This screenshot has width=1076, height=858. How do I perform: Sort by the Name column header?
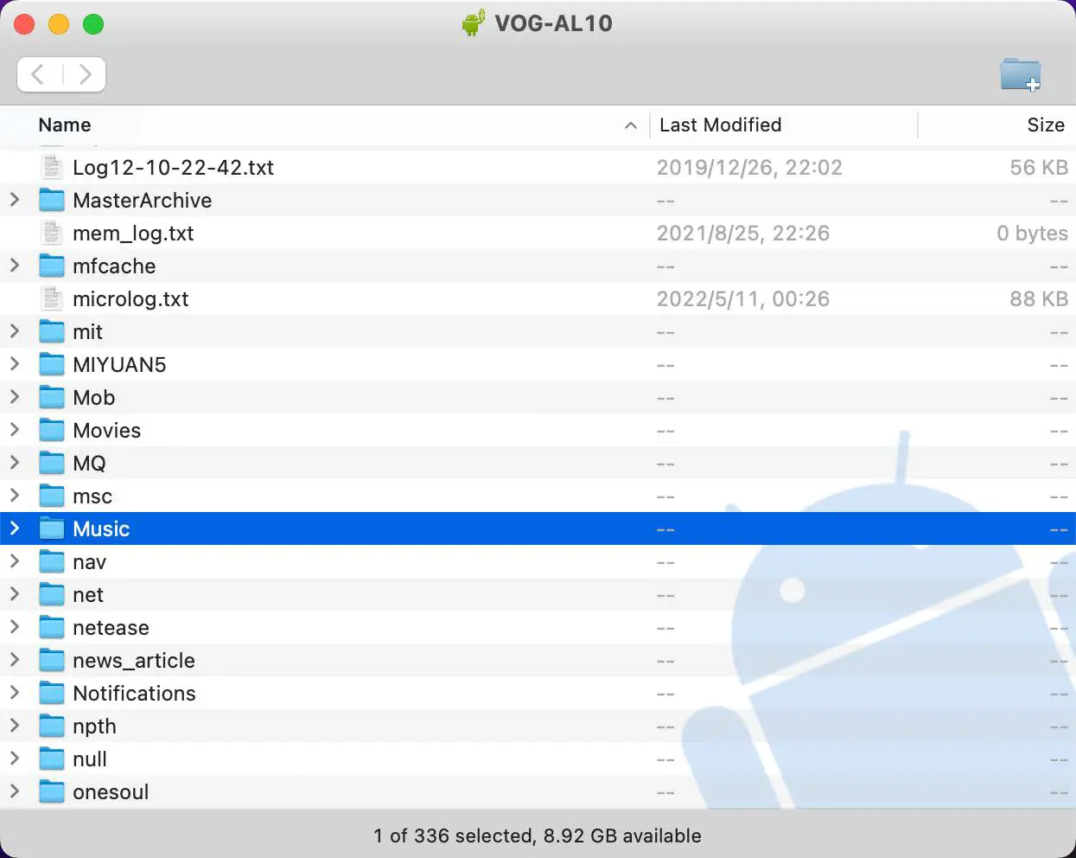(x=65, y=125)
